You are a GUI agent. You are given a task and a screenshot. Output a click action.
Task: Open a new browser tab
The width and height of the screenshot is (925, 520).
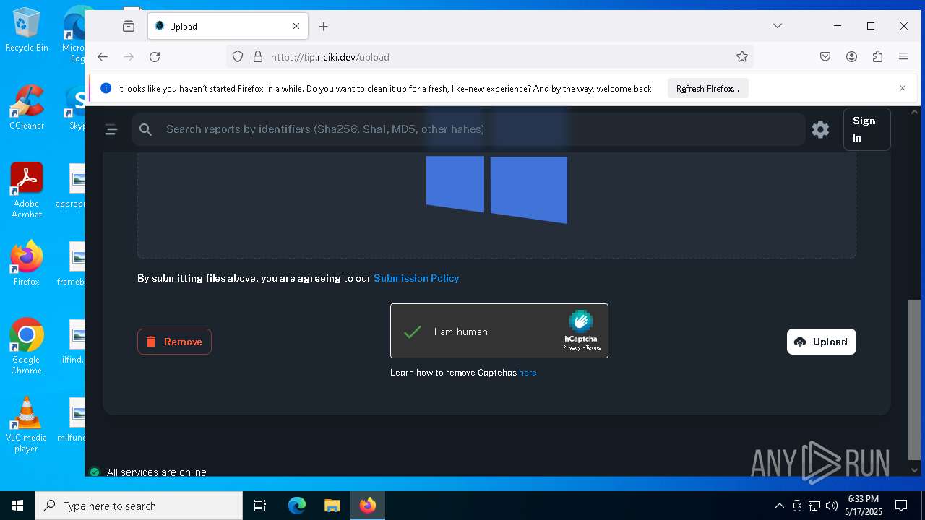tap(324, 26)
